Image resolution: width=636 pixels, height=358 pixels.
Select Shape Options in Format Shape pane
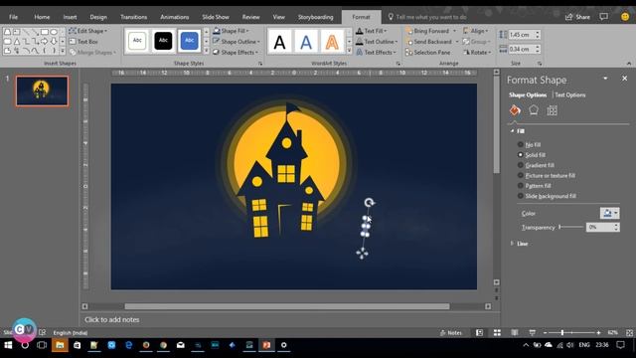[528, 95]
